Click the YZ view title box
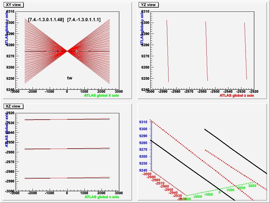270x203 pixels. pyautogui.click(x=149, y=5)
